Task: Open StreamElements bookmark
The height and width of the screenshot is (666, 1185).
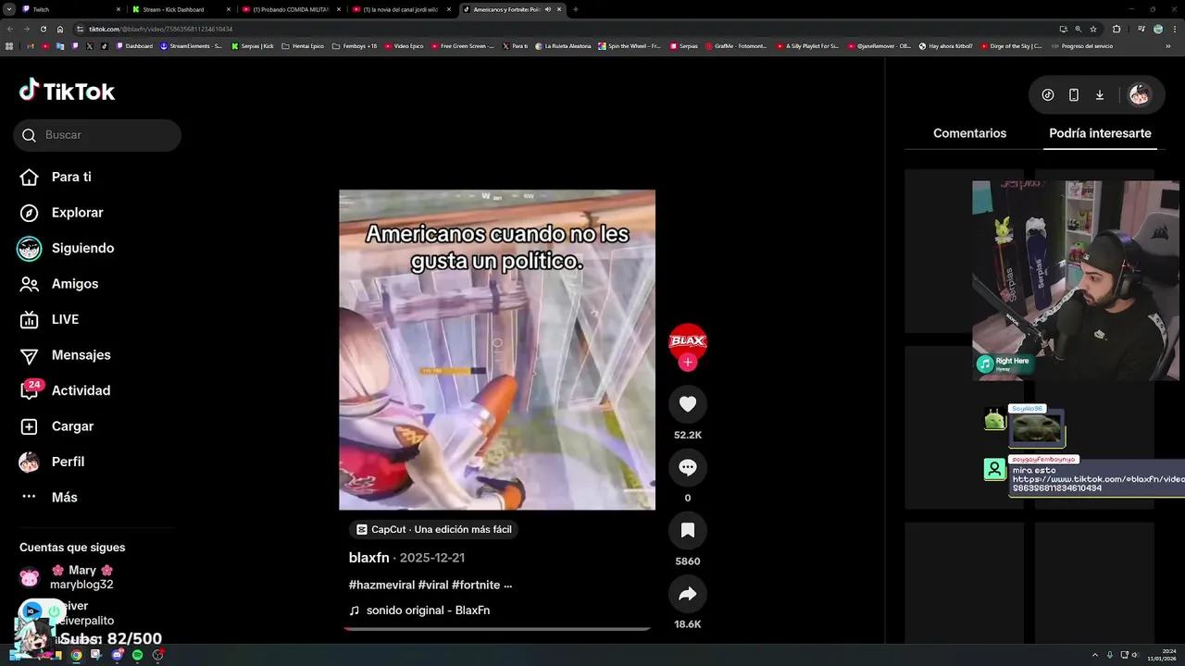Action: [x=191, y=45]
